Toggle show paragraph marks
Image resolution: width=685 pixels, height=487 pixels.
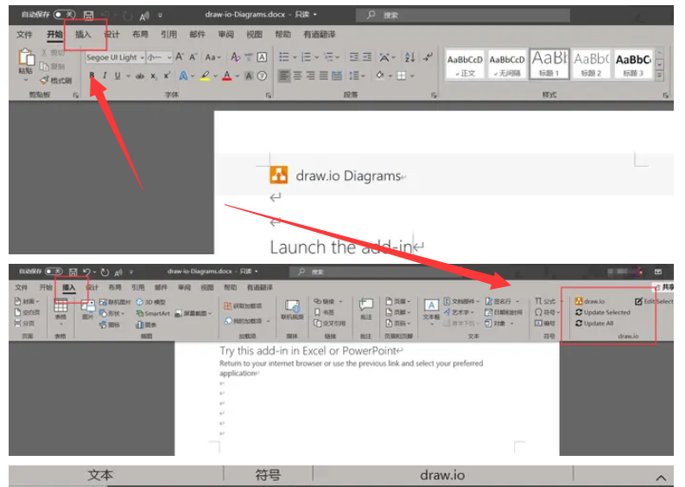point(428,57)
